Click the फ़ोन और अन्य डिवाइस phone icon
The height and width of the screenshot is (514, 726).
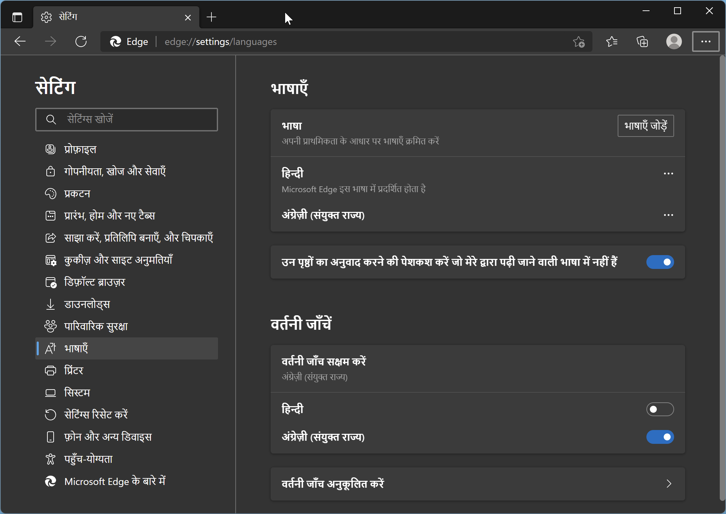pos(51,437)
